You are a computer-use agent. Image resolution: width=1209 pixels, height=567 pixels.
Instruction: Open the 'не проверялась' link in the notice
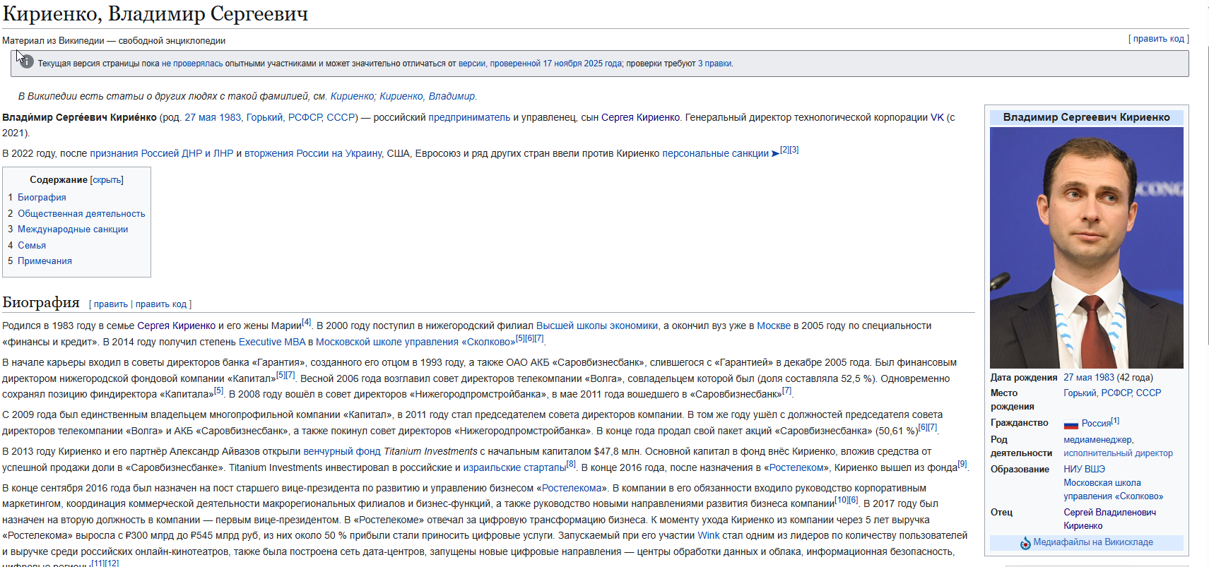192,64
